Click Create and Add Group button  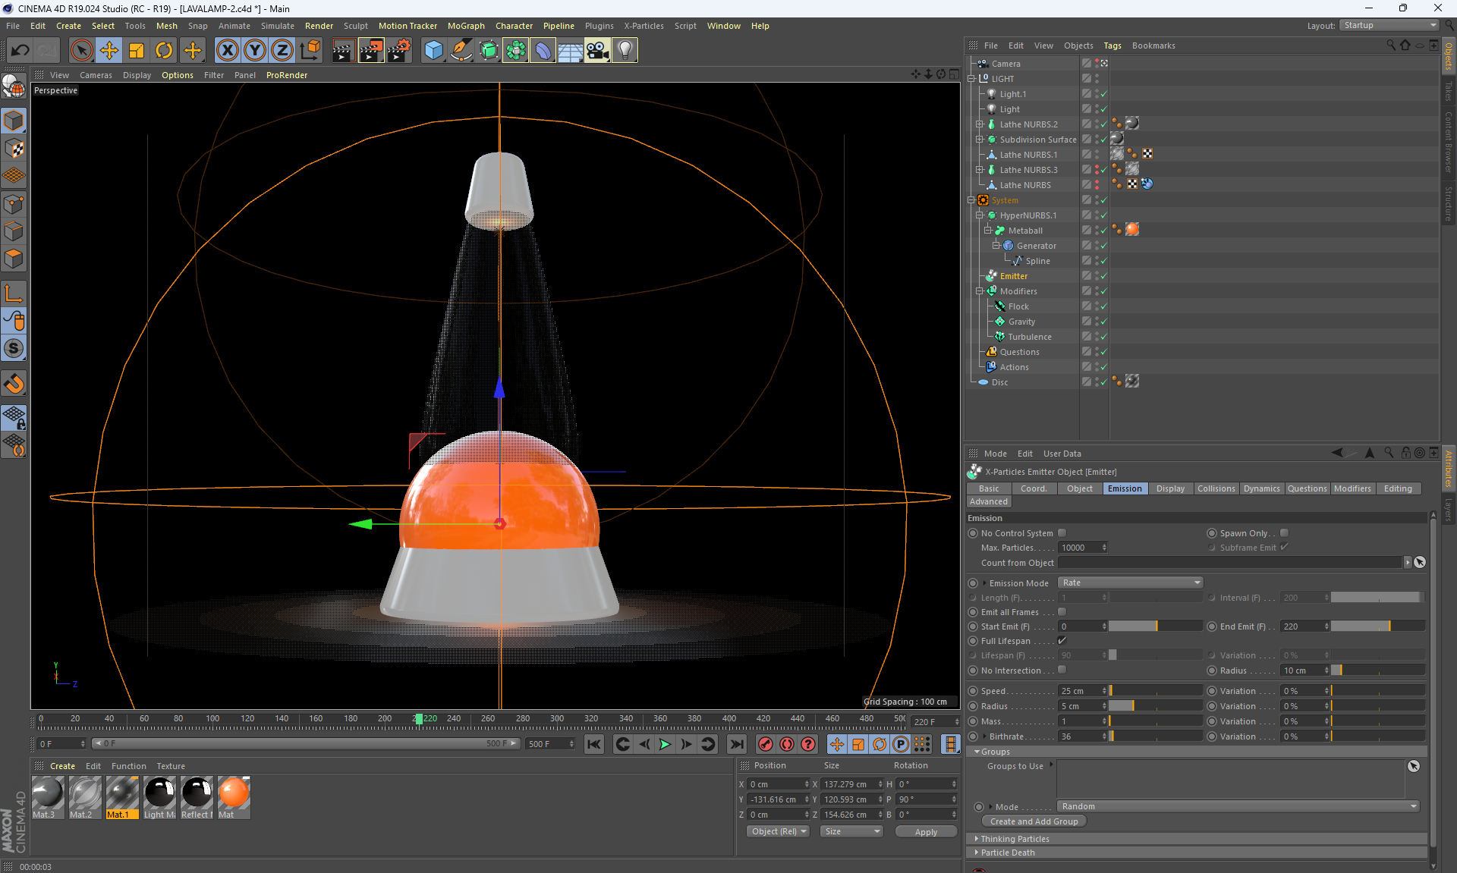point(1034,821)
